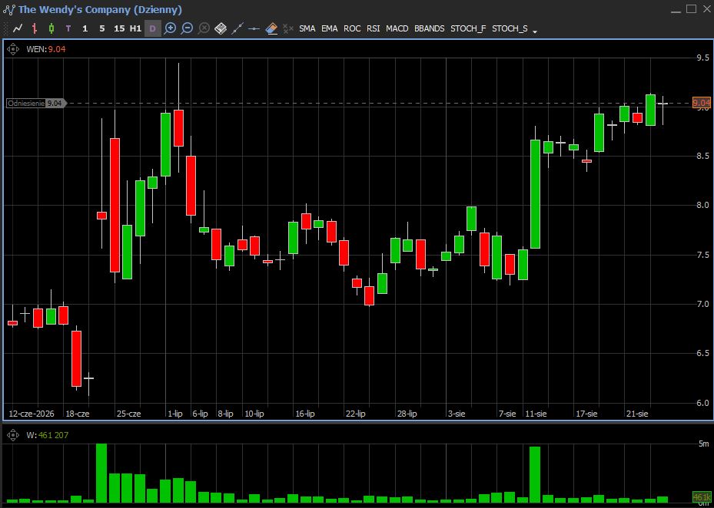Click the Odniesienie 9.04 reference label
714x508 pixels.
tap(36, 104)
